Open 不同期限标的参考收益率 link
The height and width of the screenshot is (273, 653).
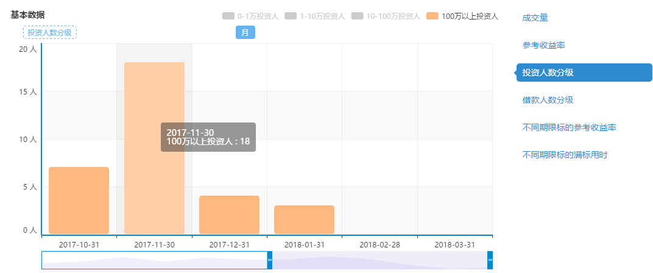tap(569, 127)
